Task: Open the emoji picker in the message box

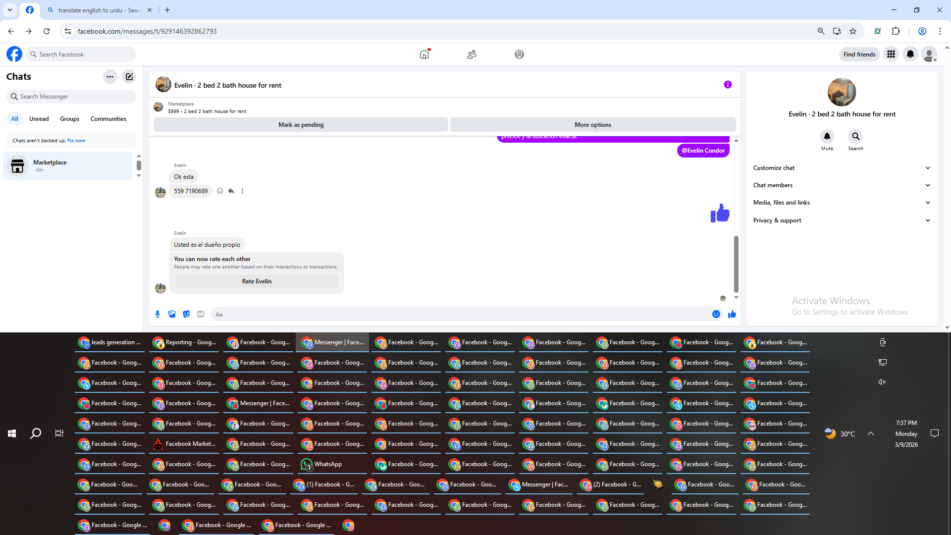Action: (716, 314)
